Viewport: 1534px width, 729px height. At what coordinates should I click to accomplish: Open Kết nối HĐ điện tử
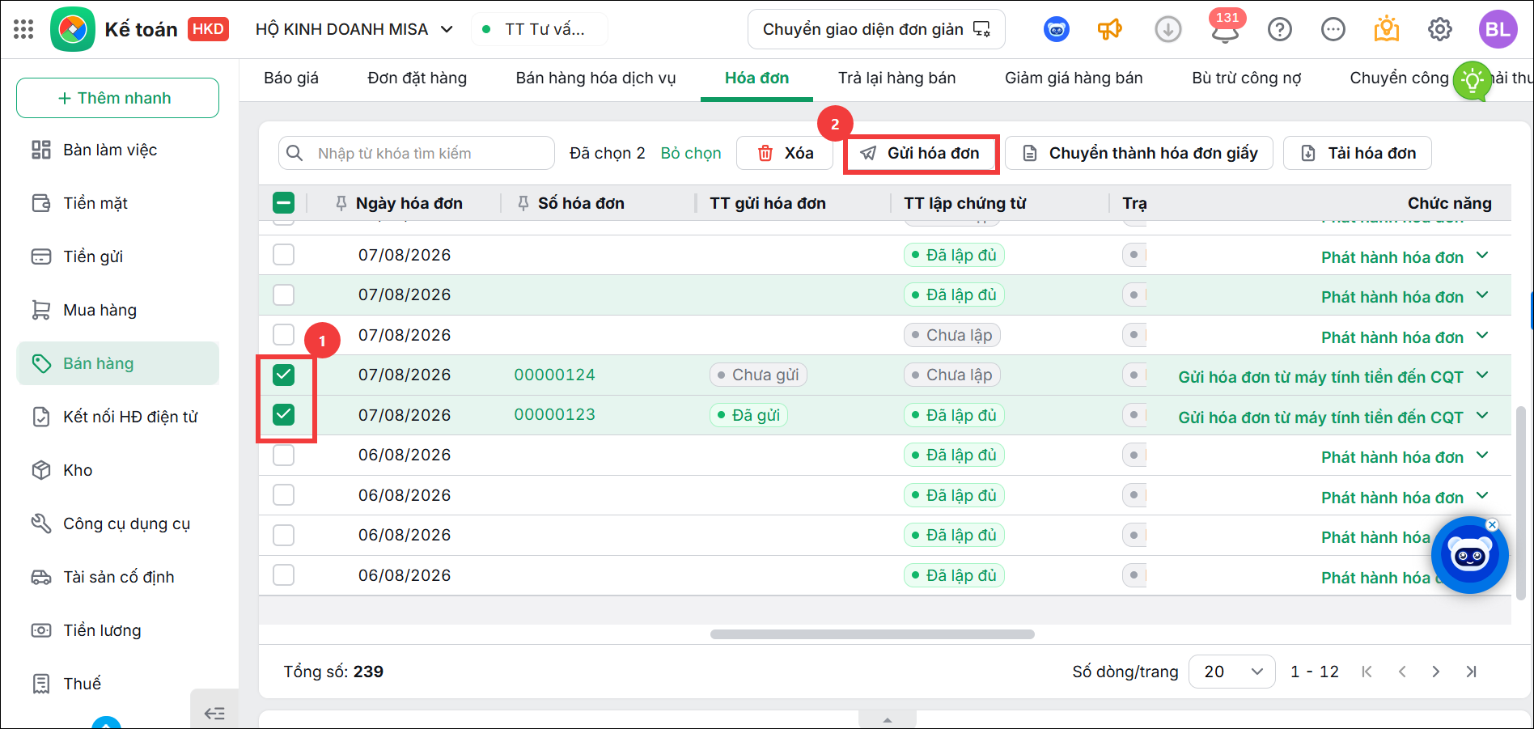(x=117, y=417)
